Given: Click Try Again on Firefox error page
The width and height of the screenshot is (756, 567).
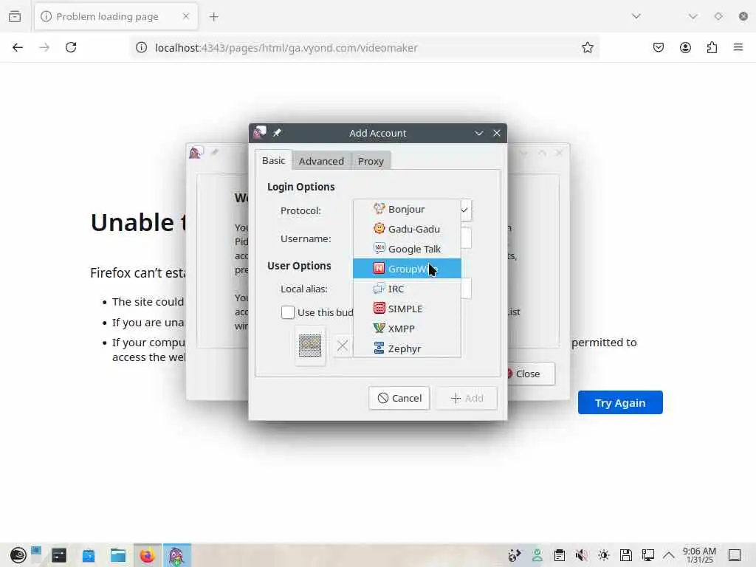Looking at the screenshot, I should (x=620, y=402).
